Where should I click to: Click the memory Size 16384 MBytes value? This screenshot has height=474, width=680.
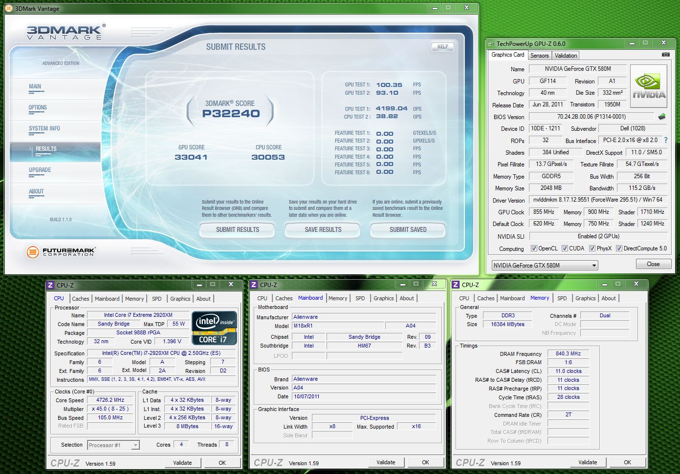[507, 324]
